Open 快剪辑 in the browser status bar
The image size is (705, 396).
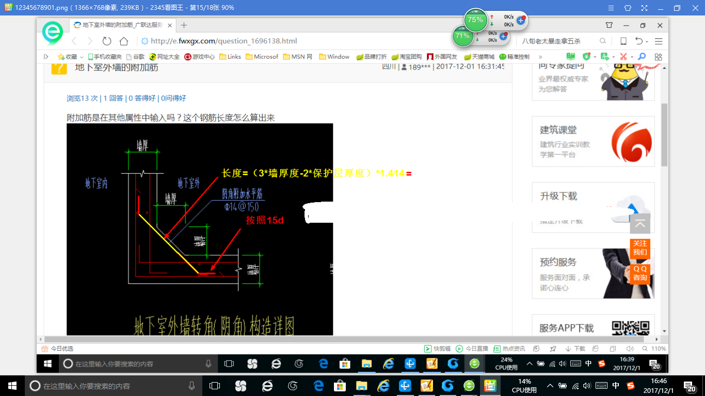[437, 349]
